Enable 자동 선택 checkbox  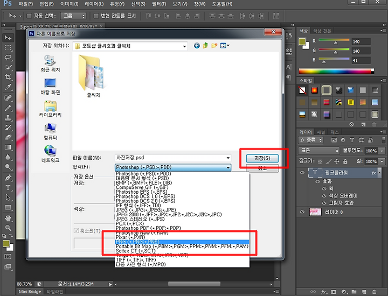[29, 16]
